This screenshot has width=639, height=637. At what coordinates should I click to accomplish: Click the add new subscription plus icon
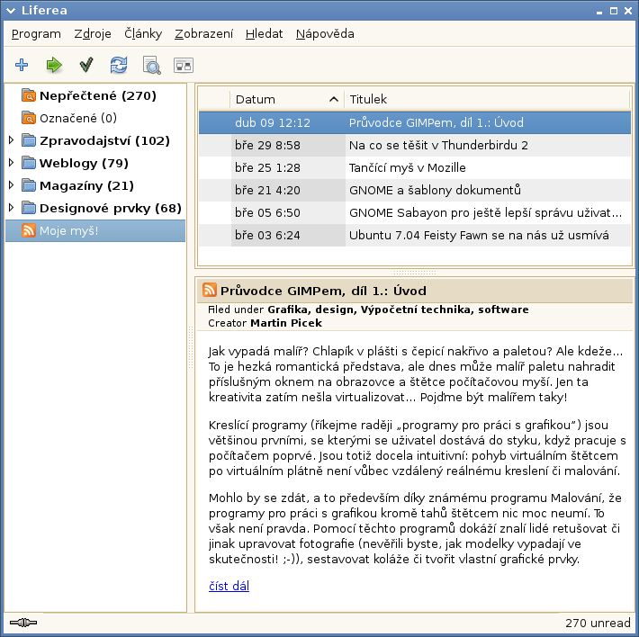pos(22,65)
